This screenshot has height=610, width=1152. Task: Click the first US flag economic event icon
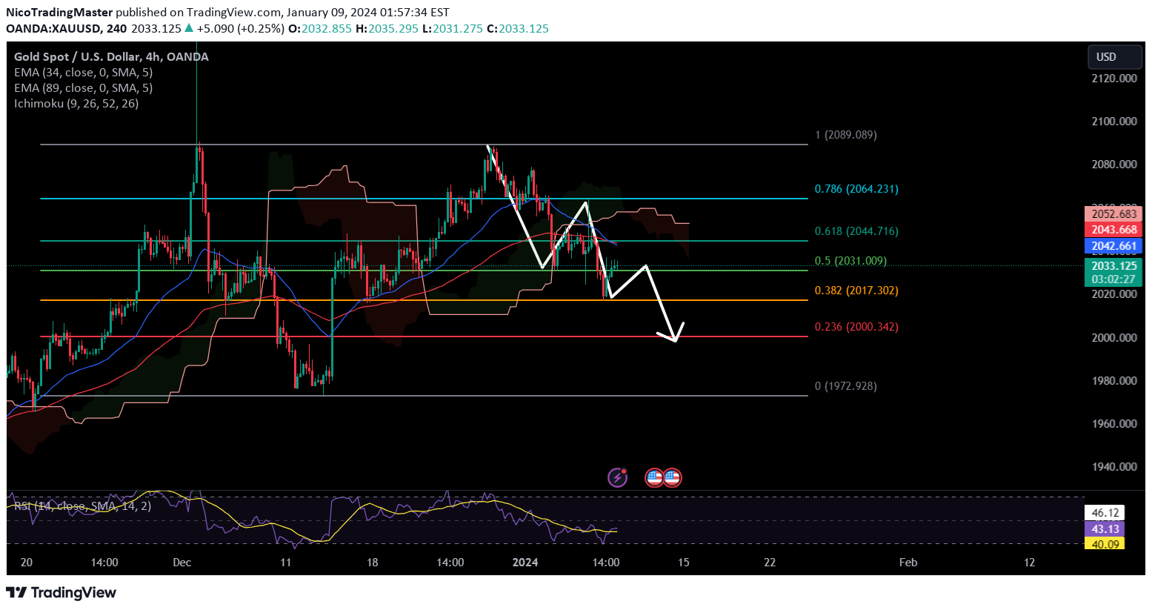coord(654,477)
